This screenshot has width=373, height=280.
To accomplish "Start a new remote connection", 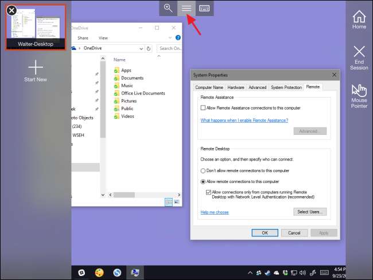I will click(36, 71).
